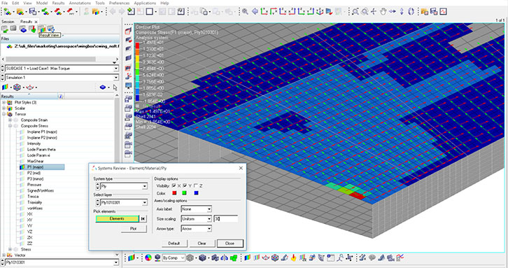The image size is (508, 268).
Task: Uncheck the Y visibility checkbox
Action: 185,185
